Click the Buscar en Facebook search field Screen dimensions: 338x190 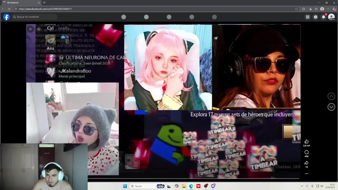tap(34, 17)
